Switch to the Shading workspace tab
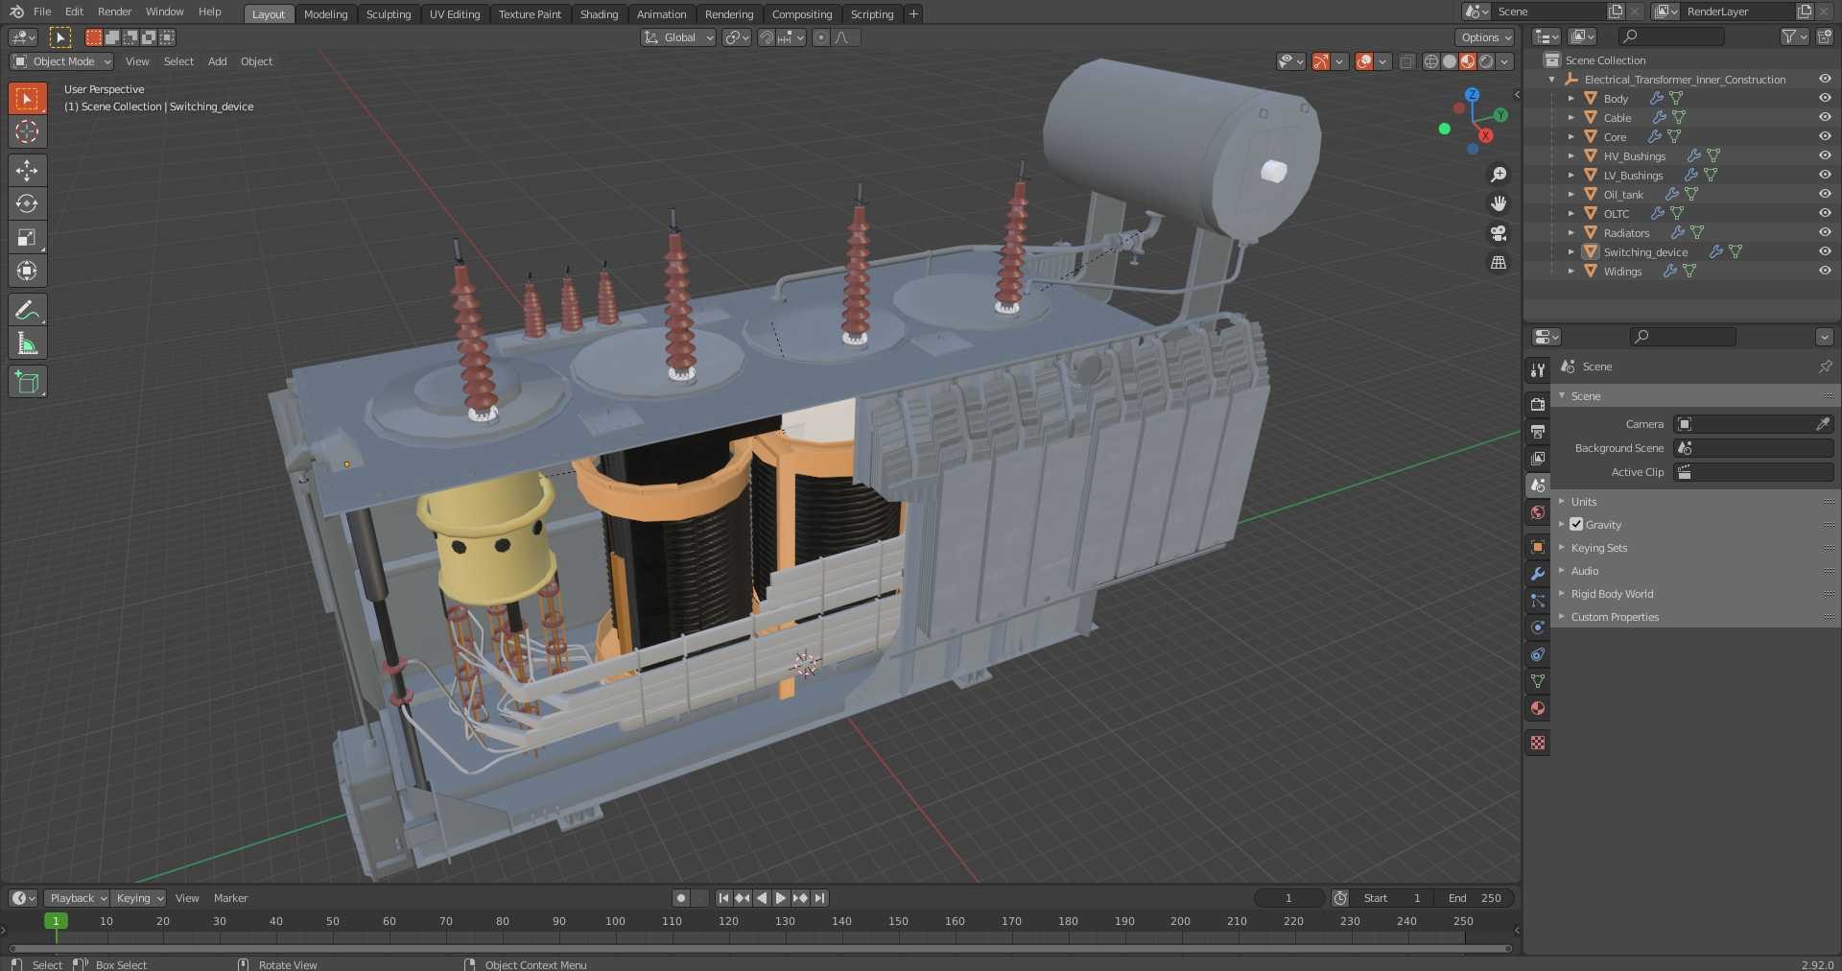The height and width of the screenshot is (971, 1842). click(599, 14)
